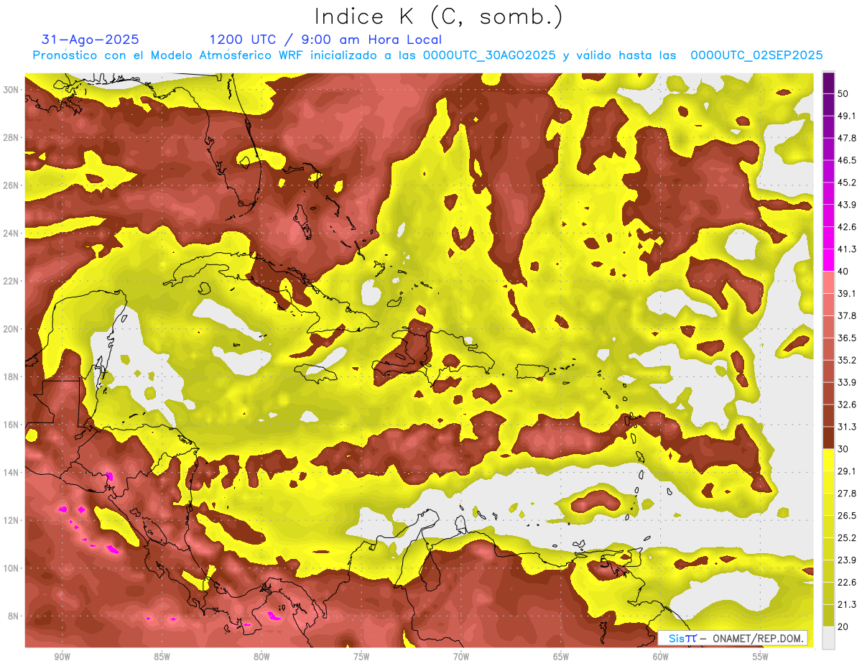This screenshot has width=862, height=666.
Task: Click the '60W' longitude label
Action: (x=661, y=657)
